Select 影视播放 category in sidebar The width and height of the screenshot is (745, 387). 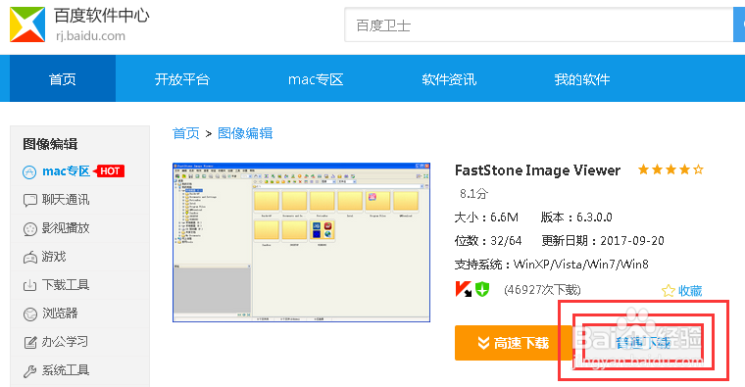point(66,228)
